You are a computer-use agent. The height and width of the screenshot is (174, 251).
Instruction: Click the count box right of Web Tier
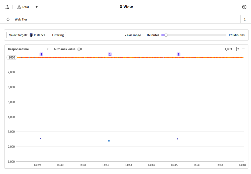245,19
